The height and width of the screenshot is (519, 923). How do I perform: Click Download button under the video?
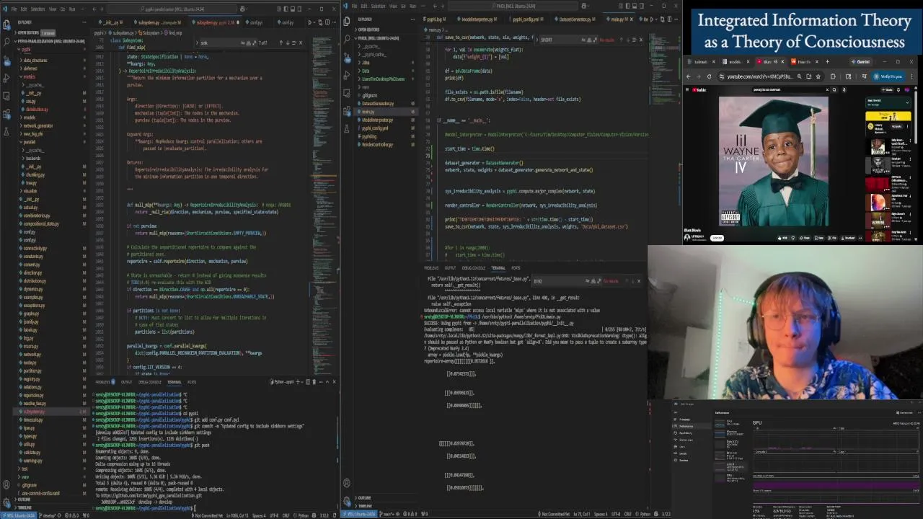click(849, 238)
